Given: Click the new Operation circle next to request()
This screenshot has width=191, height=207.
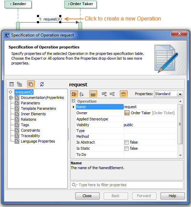Looking at the screenshot, I should coord(61,19).
